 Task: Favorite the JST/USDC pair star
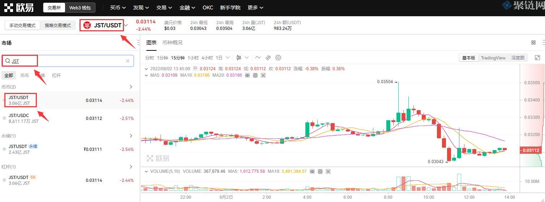(x=4, y=118)
